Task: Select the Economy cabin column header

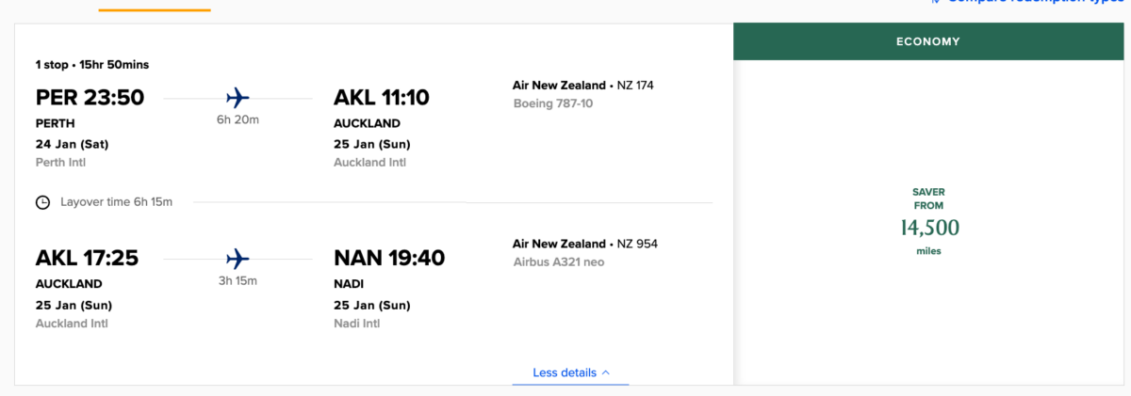Action: pos(927,41)
